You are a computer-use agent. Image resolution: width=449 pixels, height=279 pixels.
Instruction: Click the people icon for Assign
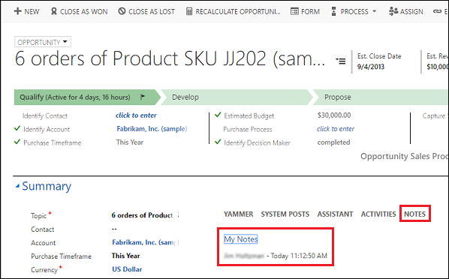point(393,11)
